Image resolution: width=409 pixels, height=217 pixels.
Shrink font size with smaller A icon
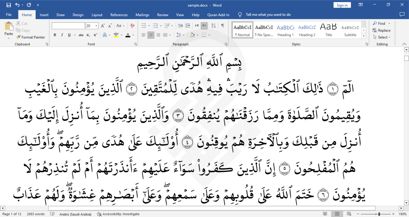[110, 26]
